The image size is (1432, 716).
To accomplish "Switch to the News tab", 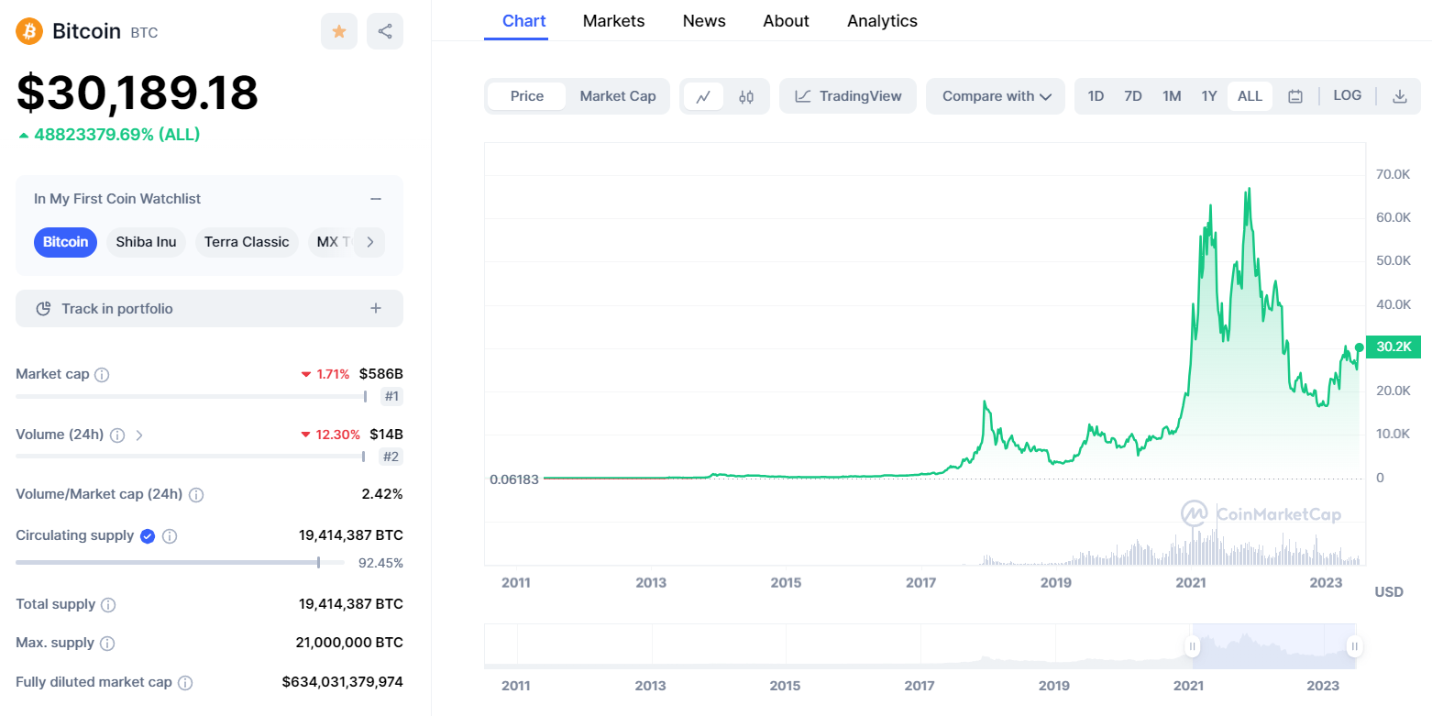I will pyautogui.click(x=704, y=20).
